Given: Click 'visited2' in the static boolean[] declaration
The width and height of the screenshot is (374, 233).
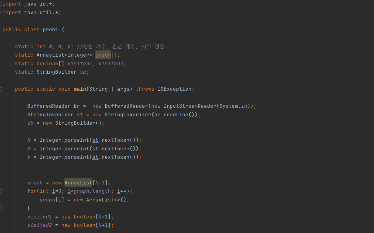Looking at the screenshot, I should [x=111, y=64].
